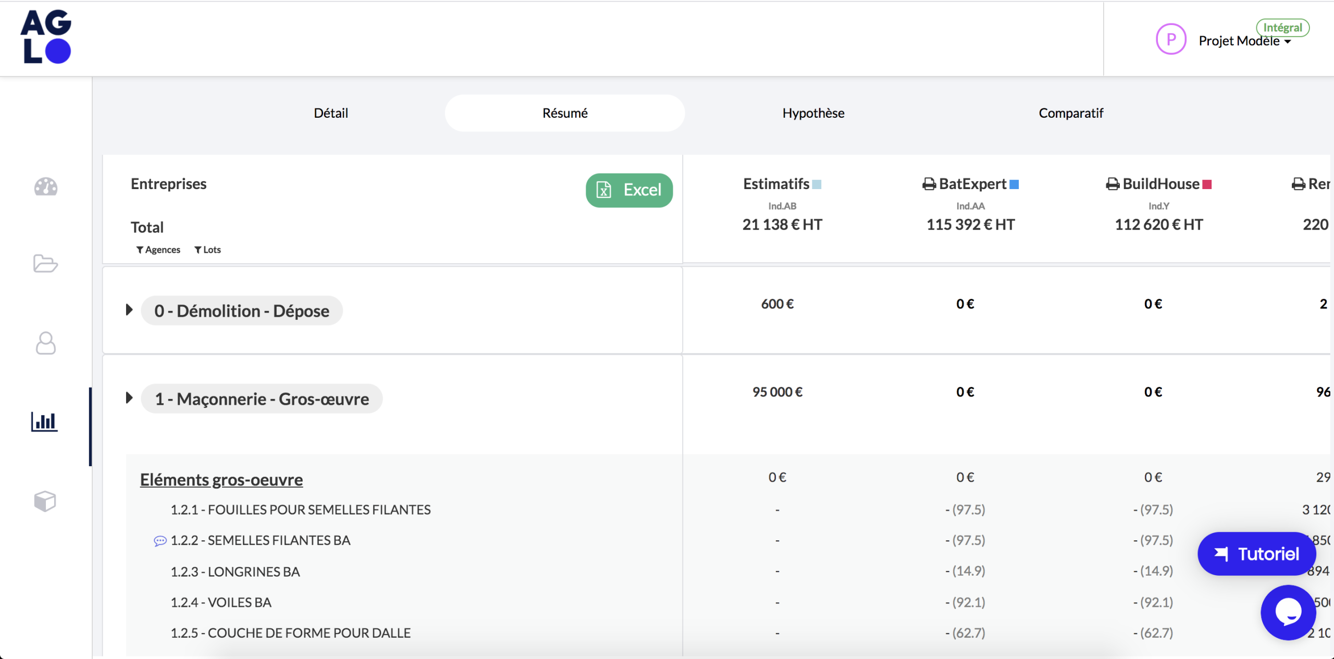This screenshot has height=659, width=1334.
Task: Click the AGLO logo
Action: (46, 37)
